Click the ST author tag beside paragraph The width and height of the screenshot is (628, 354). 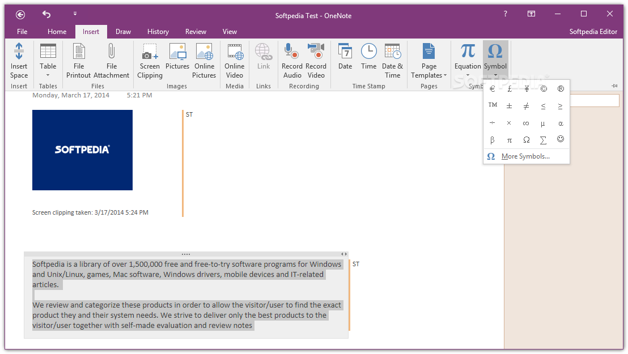click(355, 265)
